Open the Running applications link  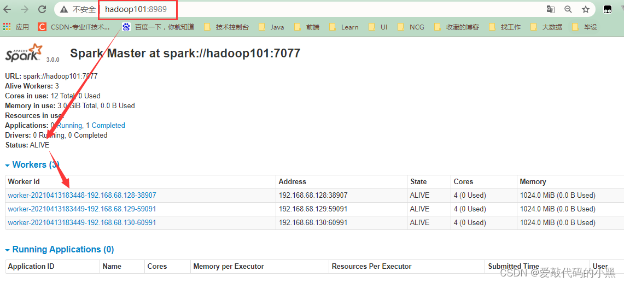[x=69, y=125]
